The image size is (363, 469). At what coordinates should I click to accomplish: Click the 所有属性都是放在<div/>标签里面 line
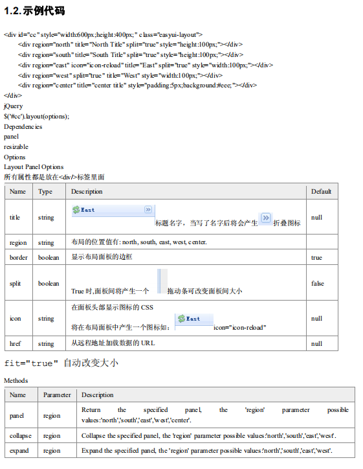54,177
